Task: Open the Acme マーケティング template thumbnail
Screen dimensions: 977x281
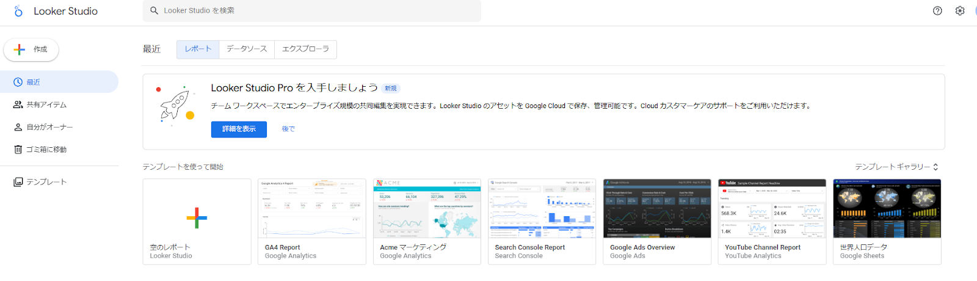Action: coord(427,208)
